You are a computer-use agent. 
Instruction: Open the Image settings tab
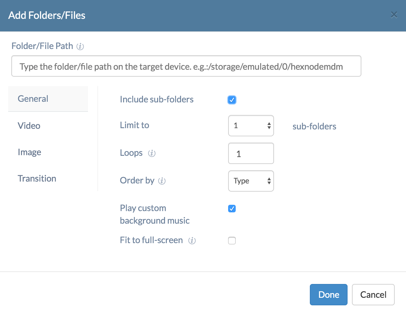click(30, 152)
